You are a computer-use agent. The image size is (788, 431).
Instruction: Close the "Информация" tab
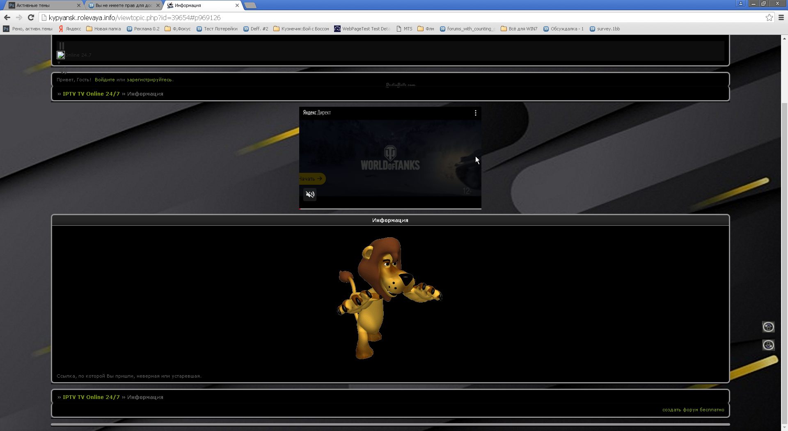[237, 5]
